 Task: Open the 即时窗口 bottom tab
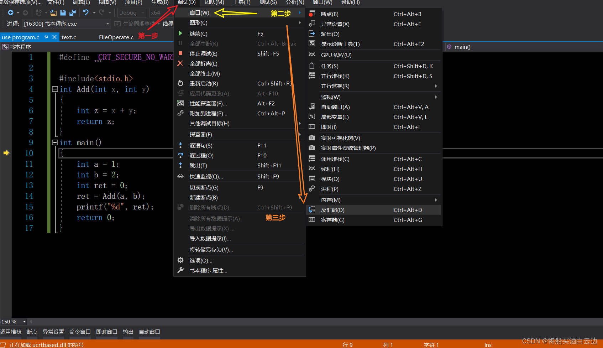coord(107,332)
